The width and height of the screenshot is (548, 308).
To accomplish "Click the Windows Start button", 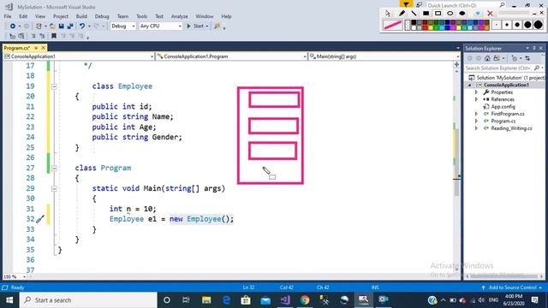I will click(x=9, y=300).
